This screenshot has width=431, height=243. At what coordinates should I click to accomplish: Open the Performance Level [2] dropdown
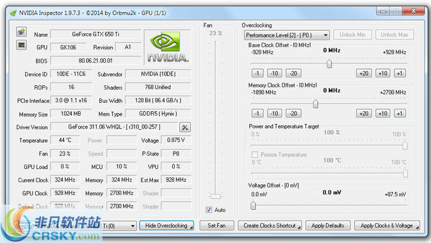(x=286, y=35)
